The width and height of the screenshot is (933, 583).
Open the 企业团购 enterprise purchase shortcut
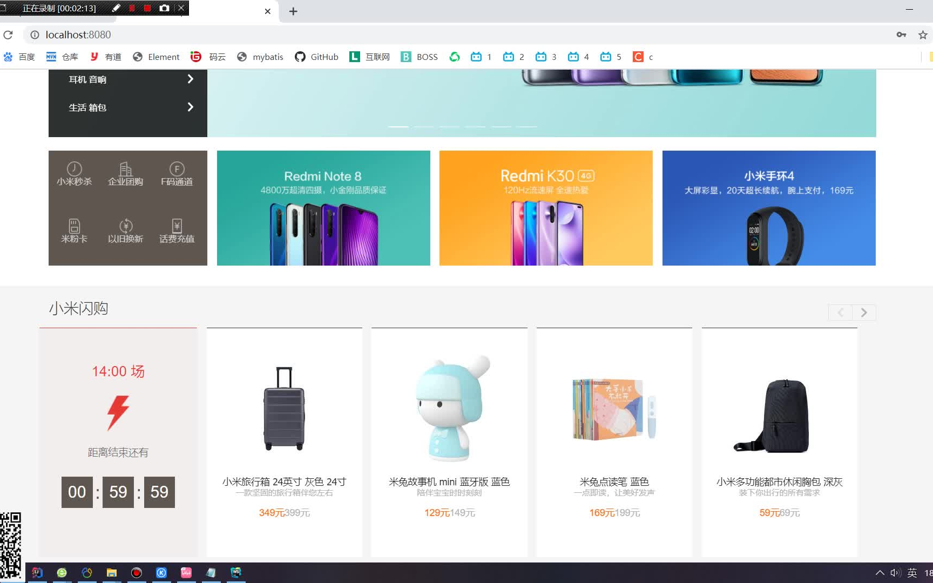click(125, 174)
